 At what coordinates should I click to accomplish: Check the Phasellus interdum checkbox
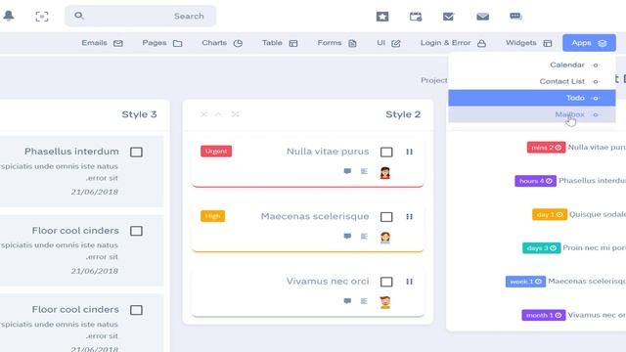pyautogui.click(x=136, y=153)
